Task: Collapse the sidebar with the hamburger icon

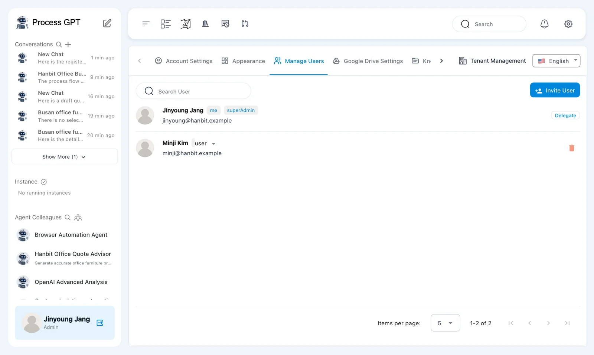Action: 146,24
